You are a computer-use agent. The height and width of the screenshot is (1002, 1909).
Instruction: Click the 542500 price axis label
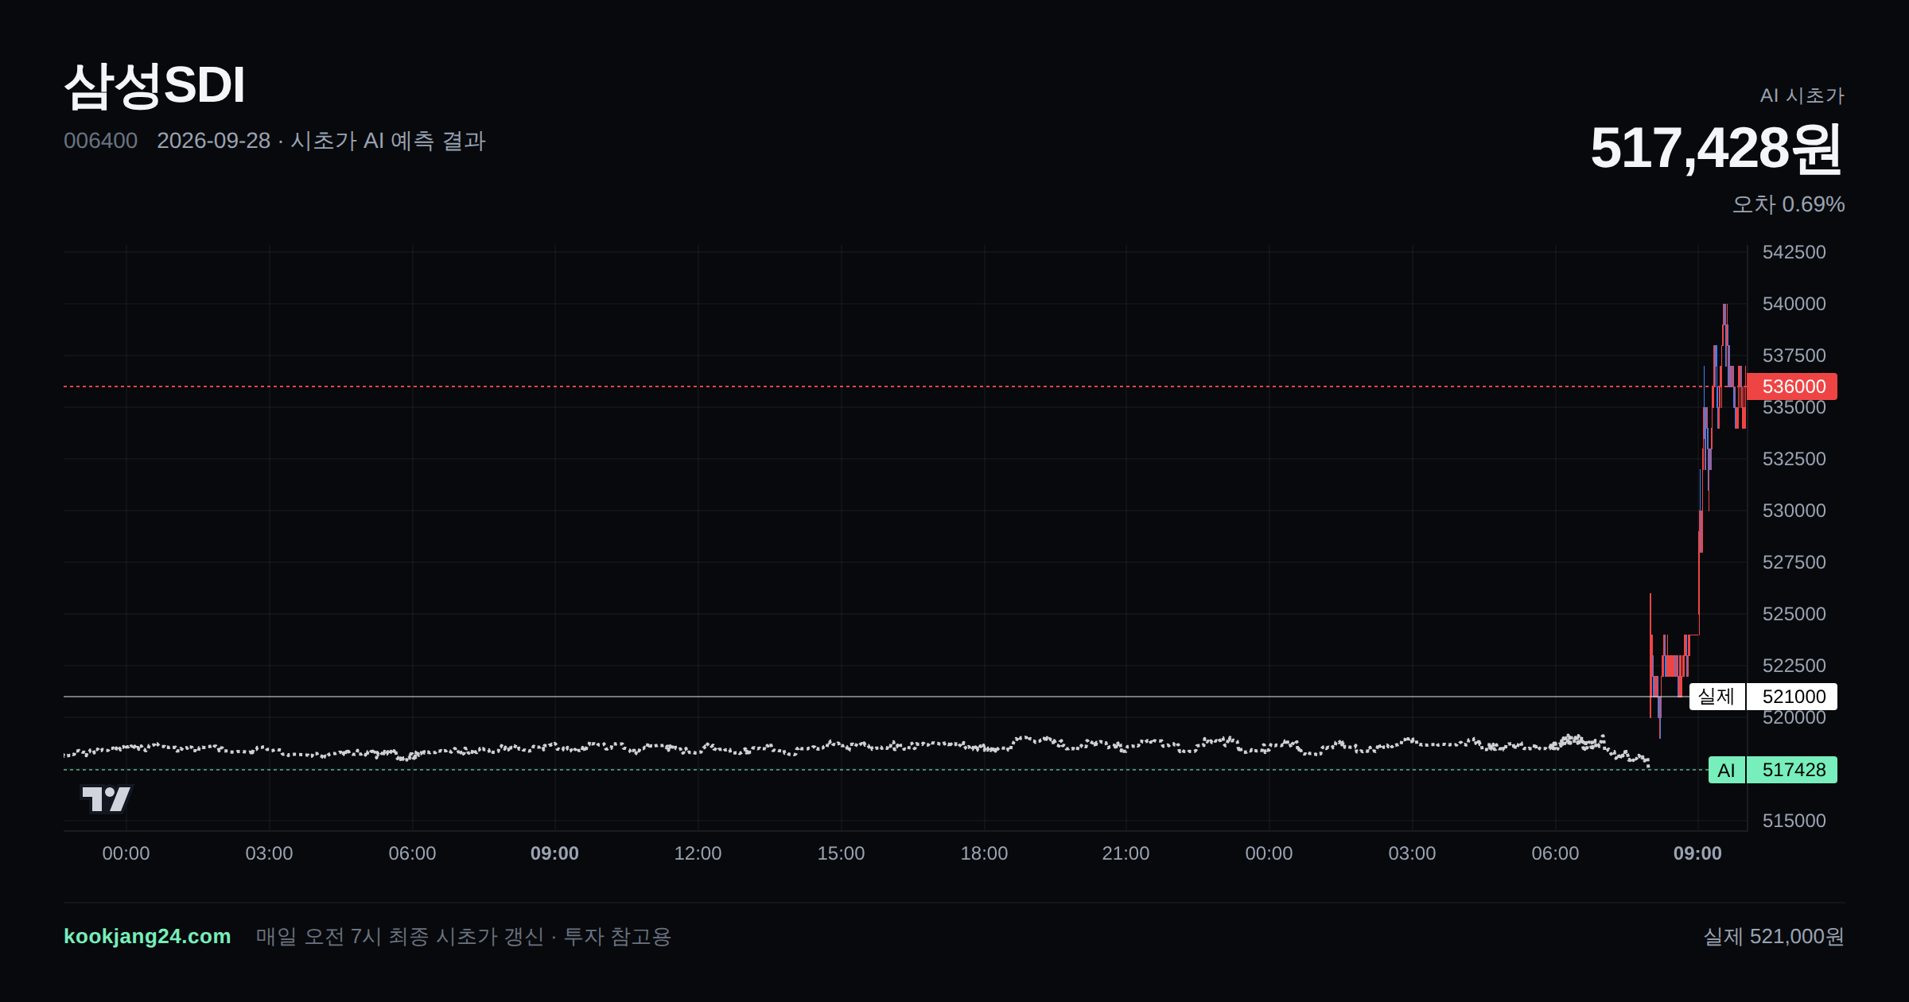coord(1794,252)
